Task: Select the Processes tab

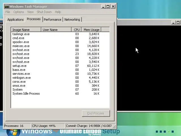Action: 34,19
